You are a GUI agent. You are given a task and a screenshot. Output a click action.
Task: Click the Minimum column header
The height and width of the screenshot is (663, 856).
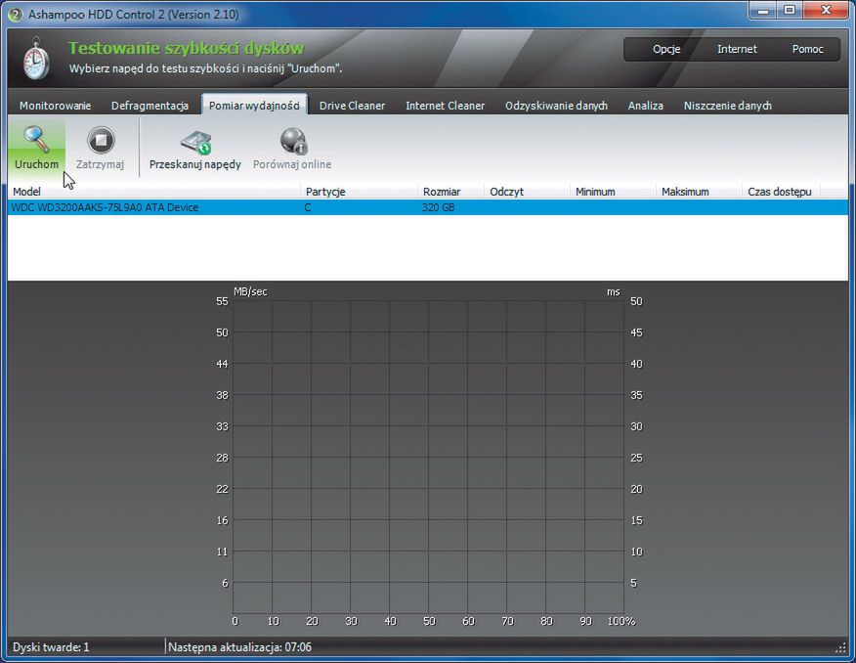pyautogui.click(x=613, y=192)
